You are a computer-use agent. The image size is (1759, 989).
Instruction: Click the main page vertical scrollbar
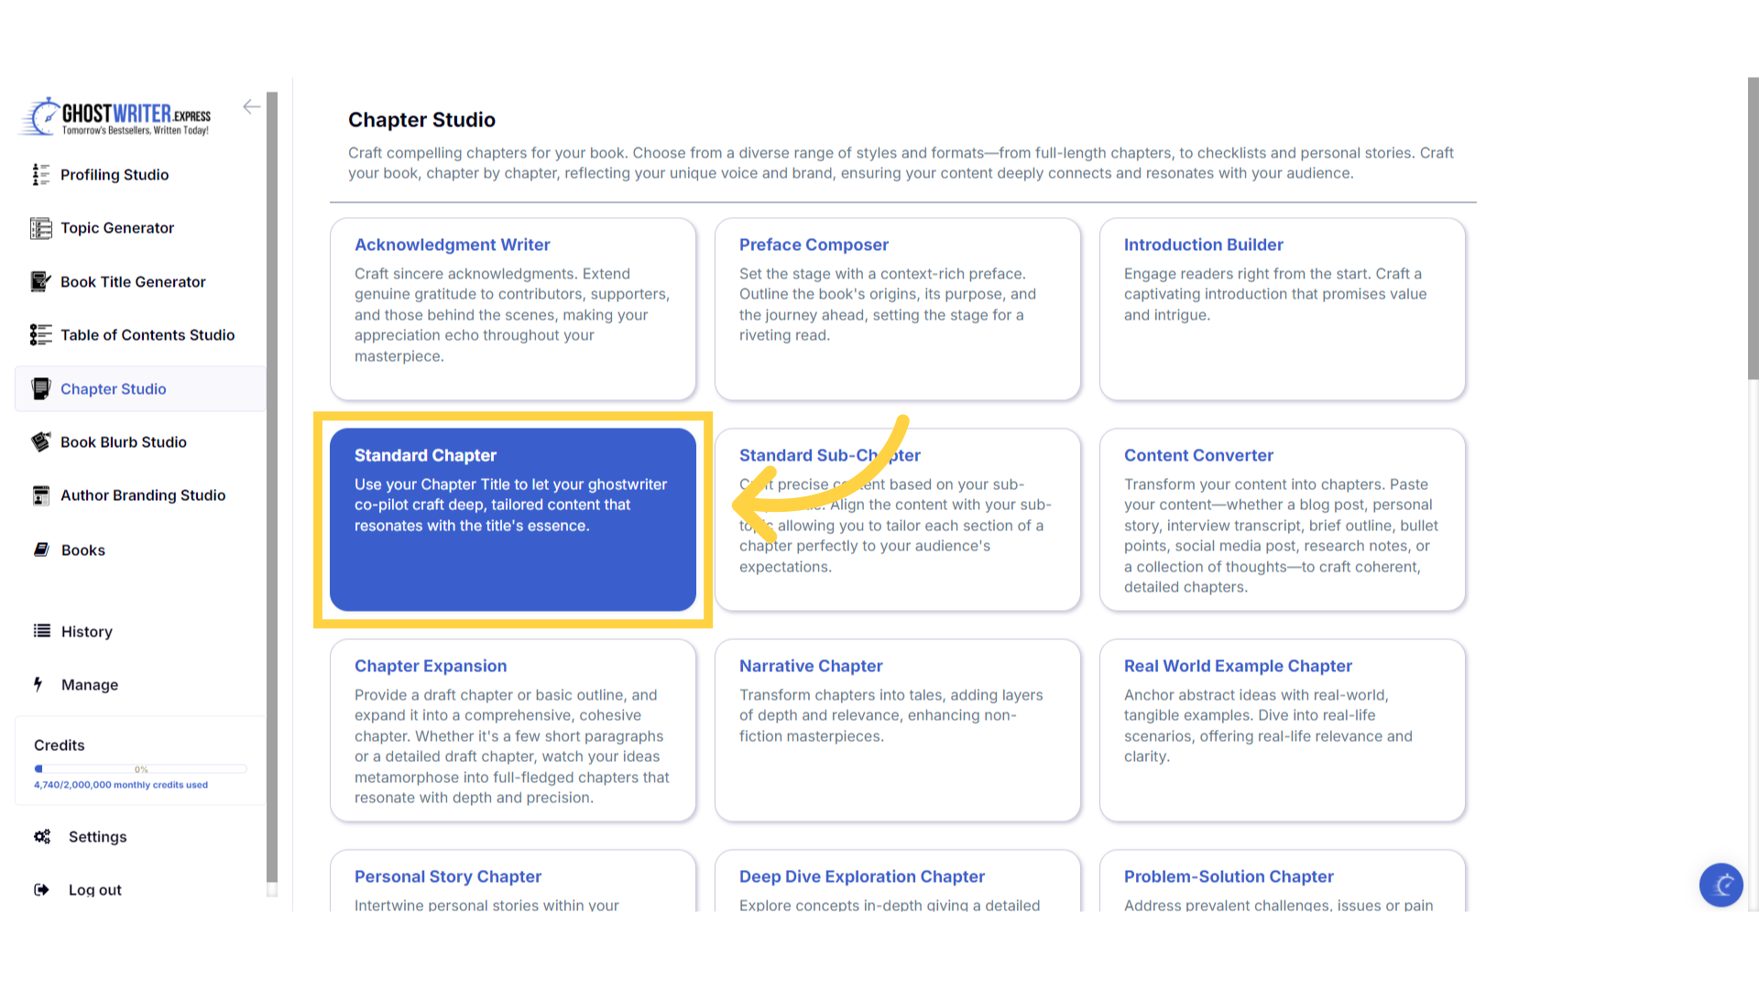(1752, 229)
